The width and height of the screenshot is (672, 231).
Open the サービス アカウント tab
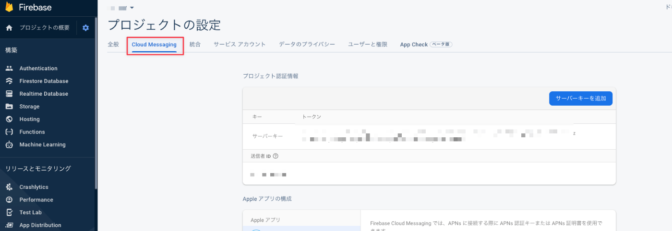[240, 44]
